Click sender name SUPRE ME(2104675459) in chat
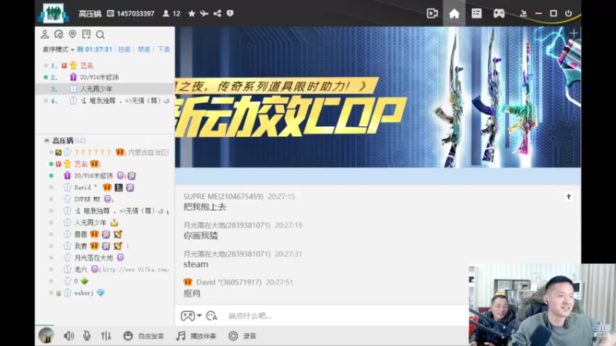Image resolution: width=616 pixels, height=346 pixels. tap(223, 197)
